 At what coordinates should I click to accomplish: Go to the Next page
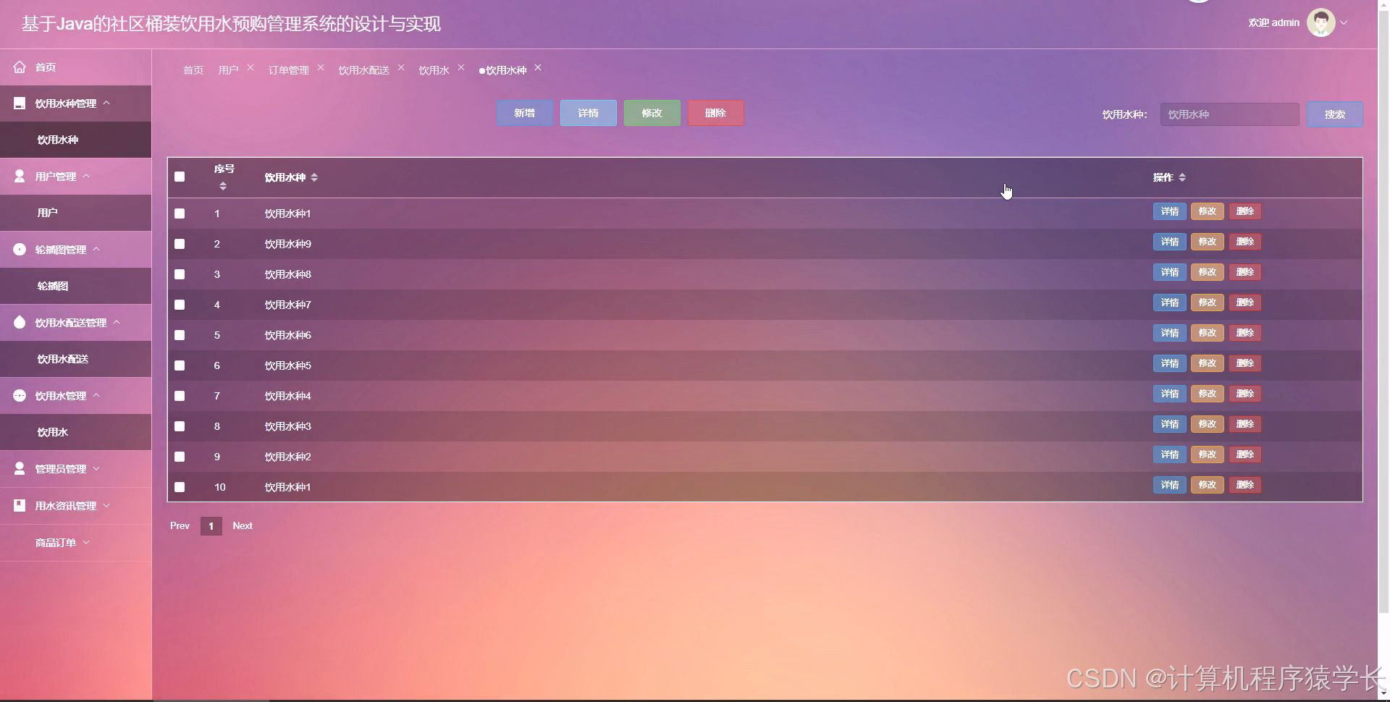[x=243, y=526]
